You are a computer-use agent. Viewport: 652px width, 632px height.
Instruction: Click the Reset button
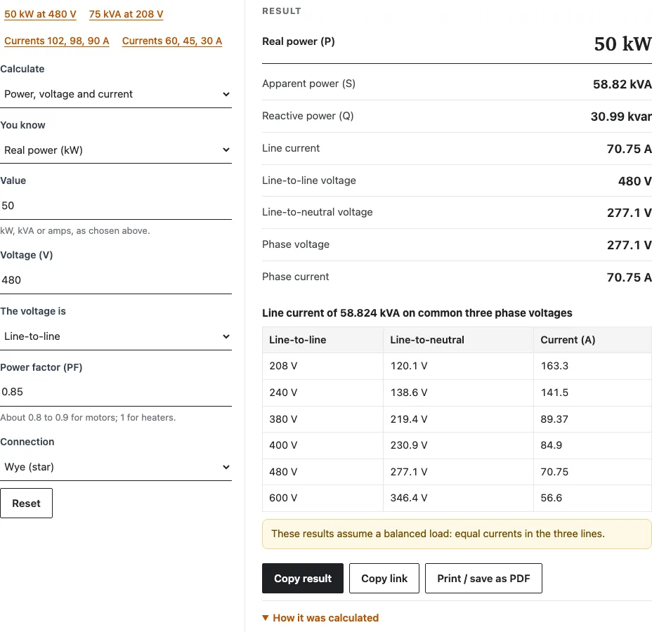coord(26,503)
